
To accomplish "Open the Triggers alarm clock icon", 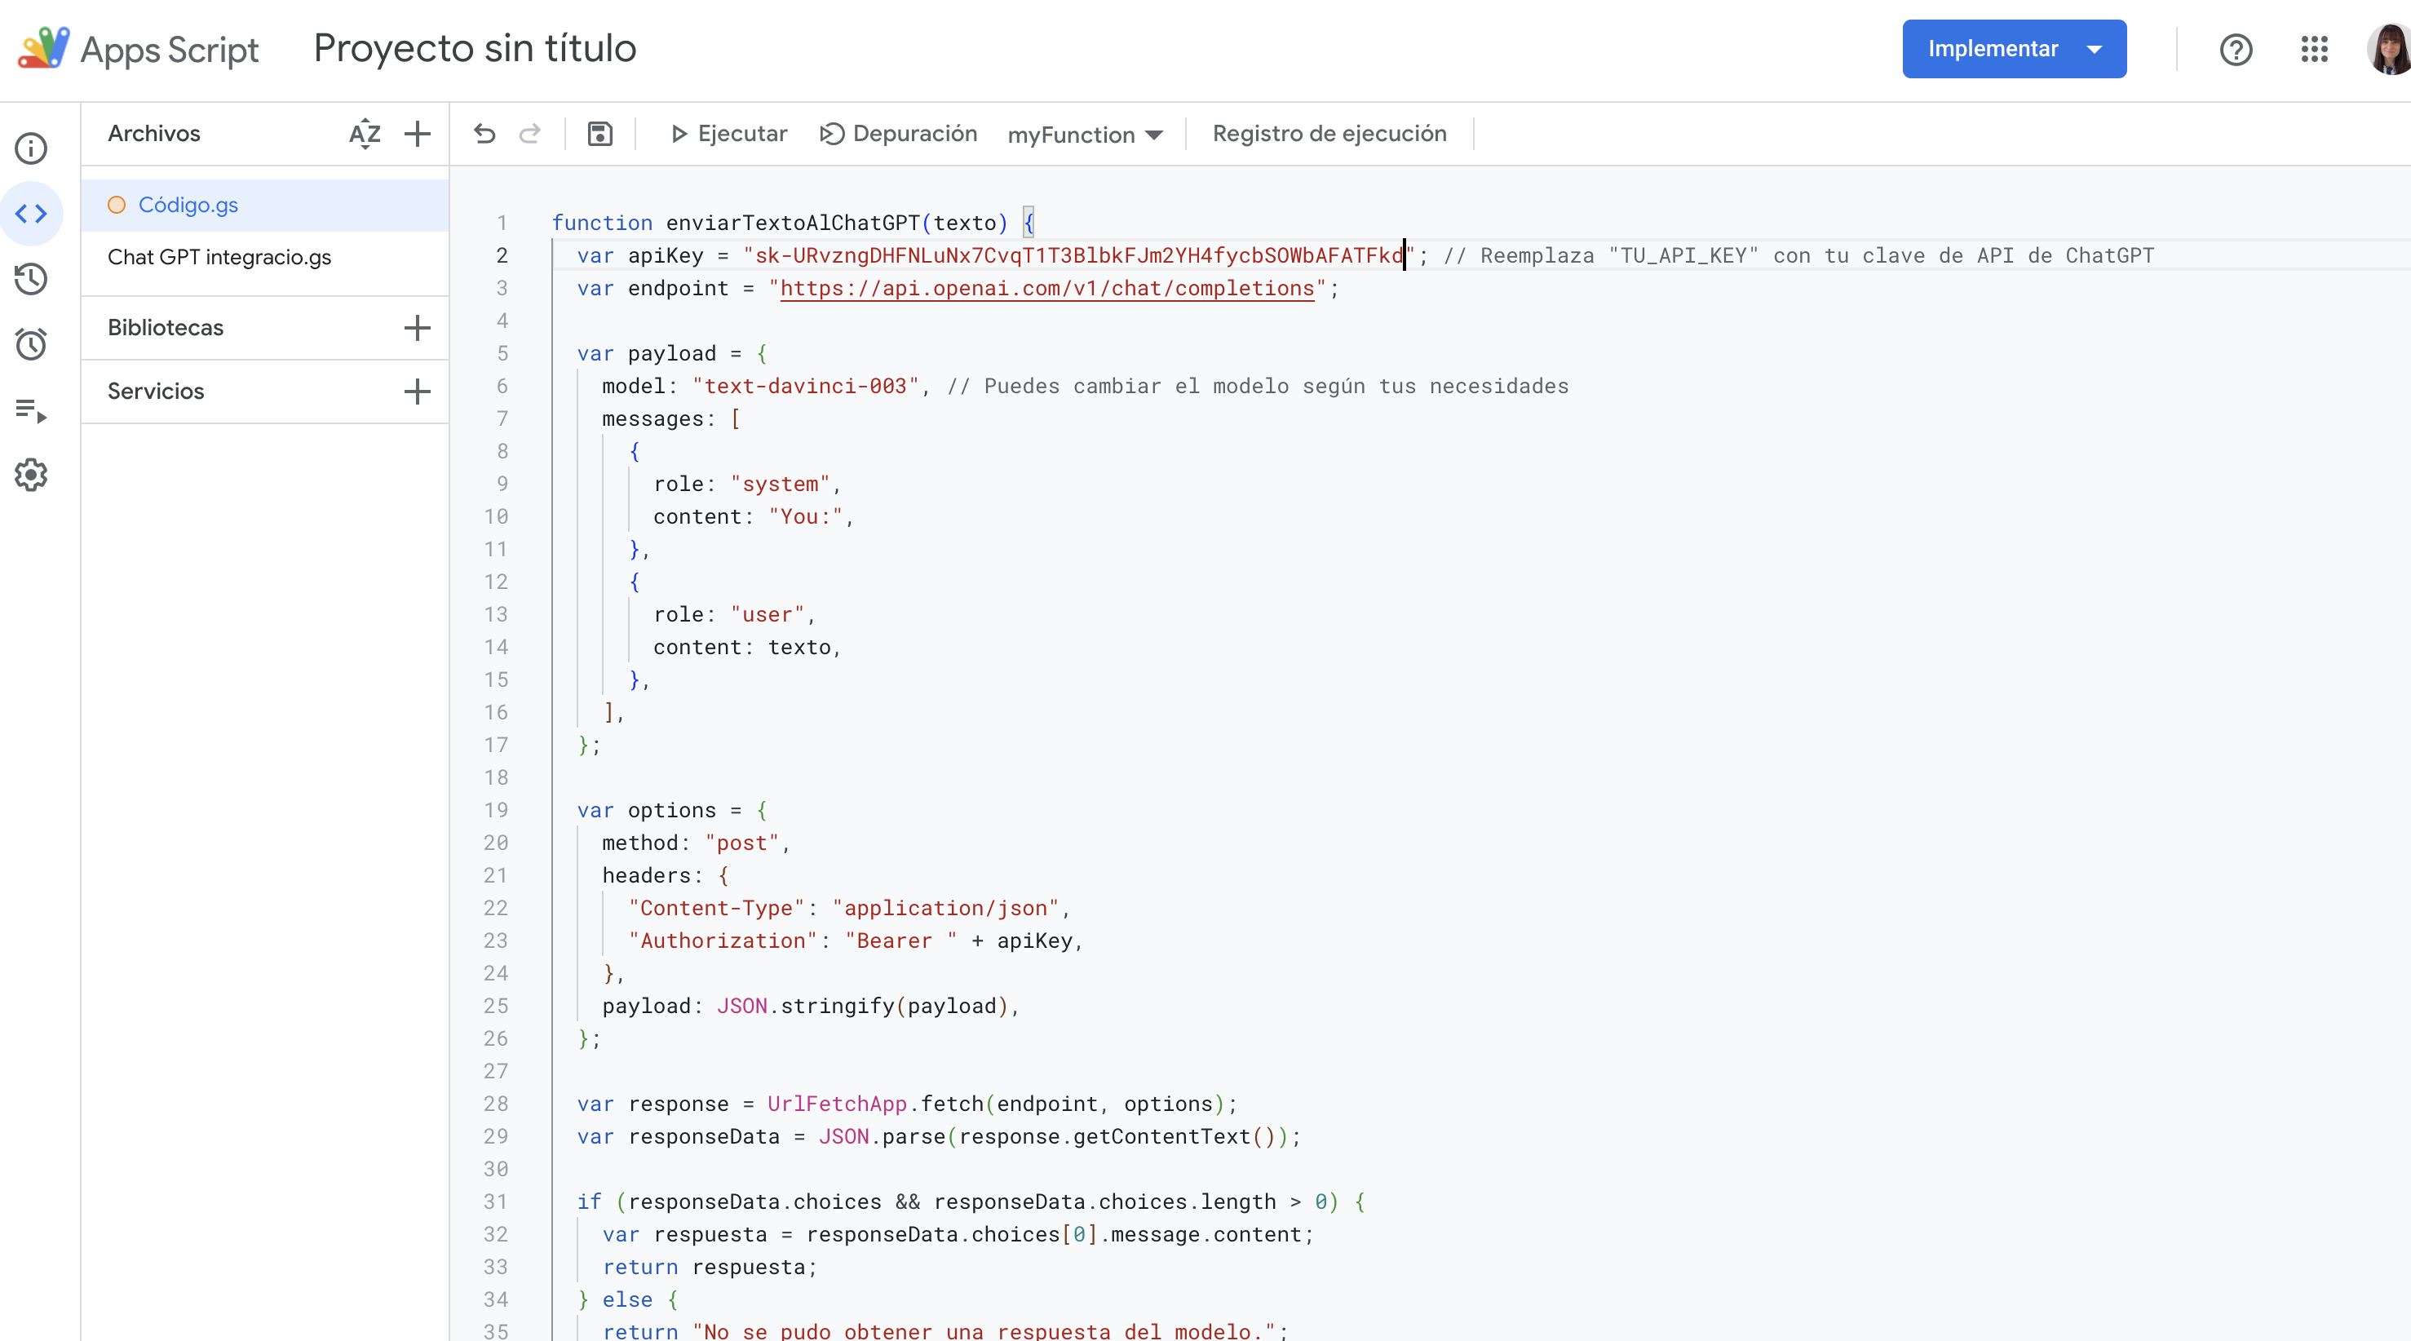I will coord(31,344).
